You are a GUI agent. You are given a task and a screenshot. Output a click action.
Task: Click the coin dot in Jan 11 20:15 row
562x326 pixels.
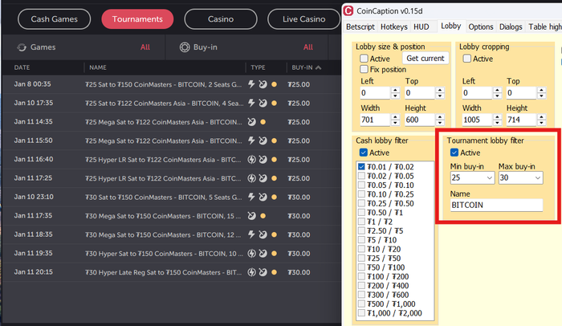275,272
